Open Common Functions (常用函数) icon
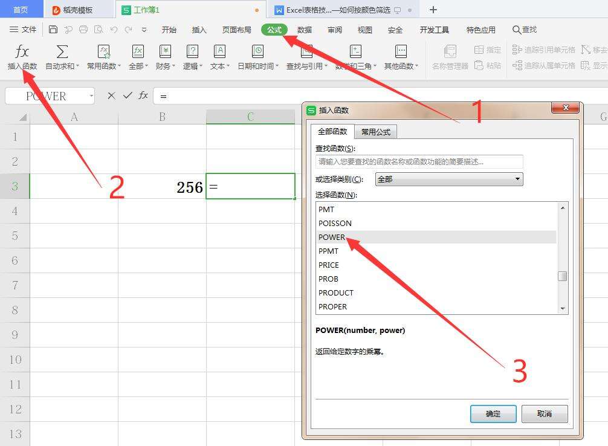 click(x=103, y=51)
